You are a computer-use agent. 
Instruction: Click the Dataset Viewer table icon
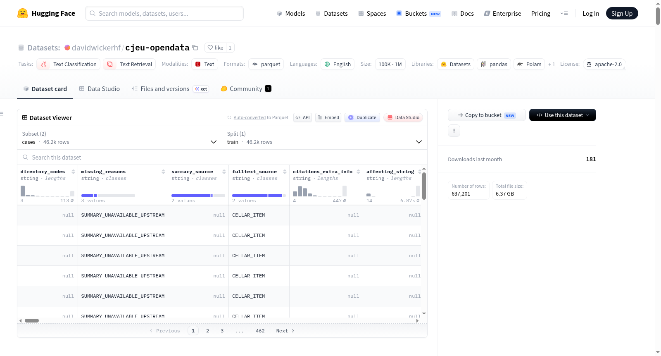[25, 118]
